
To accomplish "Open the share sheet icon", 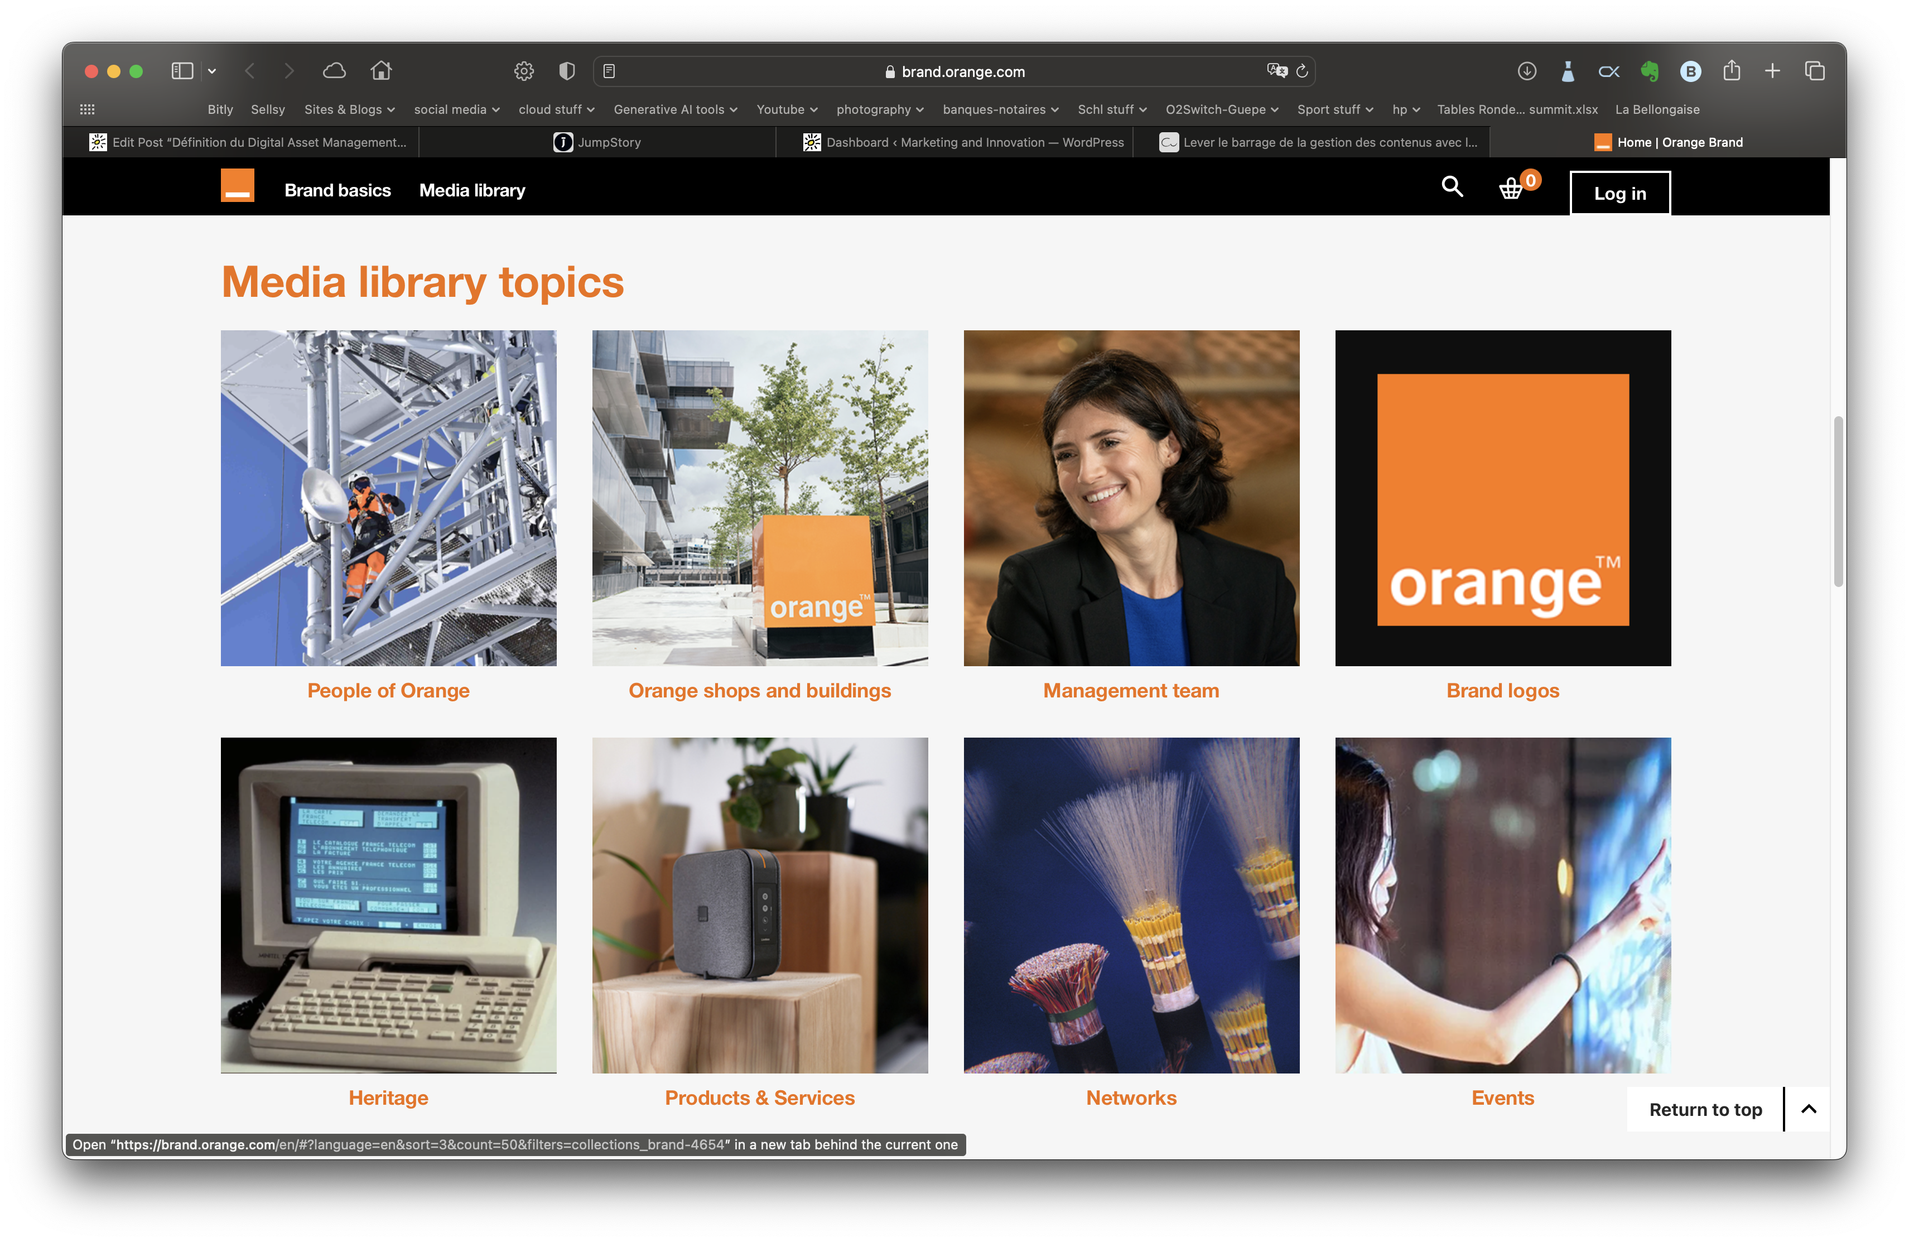I will point(1732,71).
